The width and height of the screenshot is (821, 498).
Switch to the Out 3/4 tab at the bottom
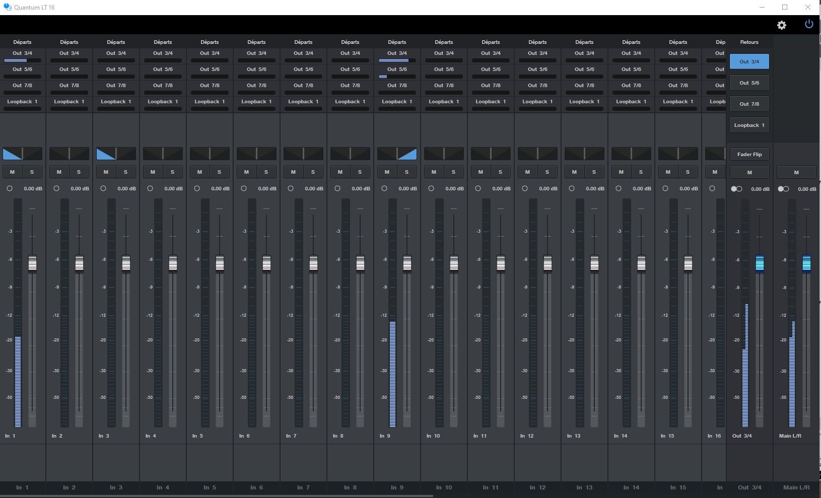(750, 487)
